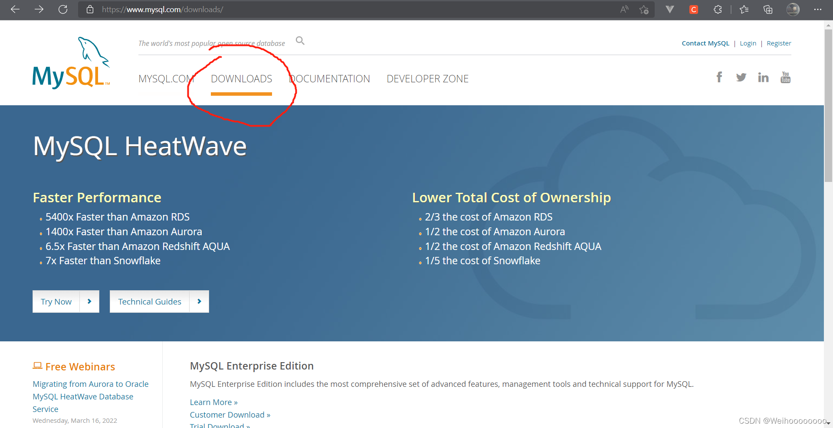This screenshot has height=428, width=833.
Task: Click the arrow beside Try Now
Action: tap(89, 302)
